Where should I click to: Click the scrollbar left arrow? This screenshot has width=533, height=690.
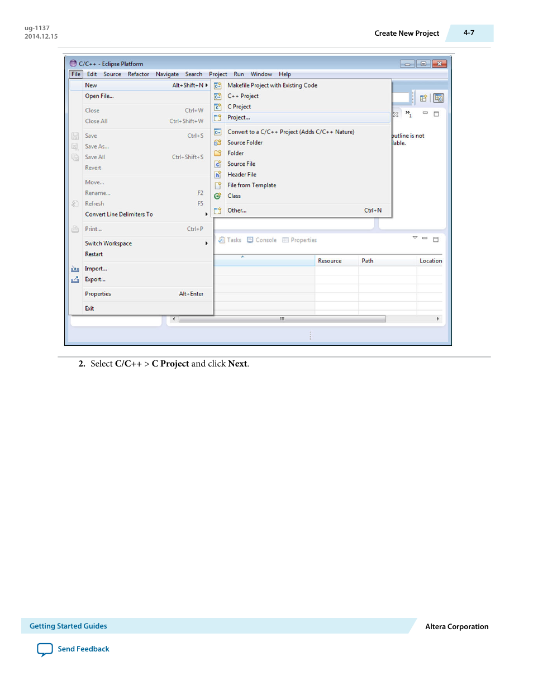[x=174, y=319]
